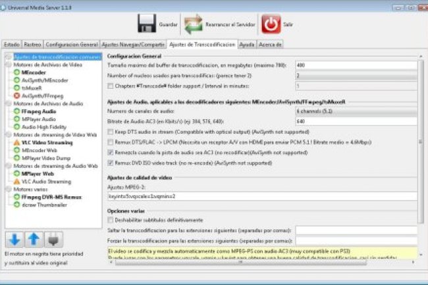428x285 pixels.
Task: Click the chapter interval minutes field
Action: coord(356,86)
